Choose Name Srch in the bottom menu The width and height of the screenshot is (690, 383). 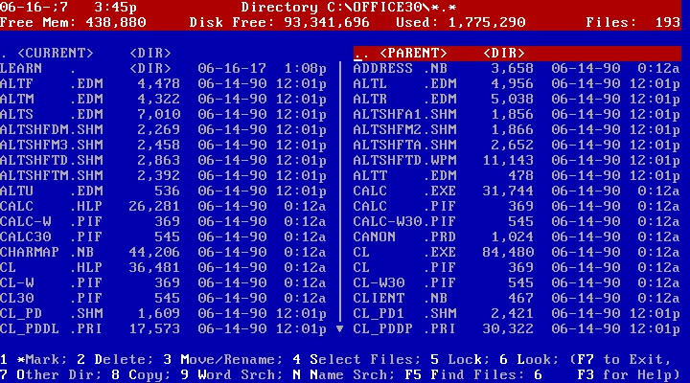click(x=344, y=375)
